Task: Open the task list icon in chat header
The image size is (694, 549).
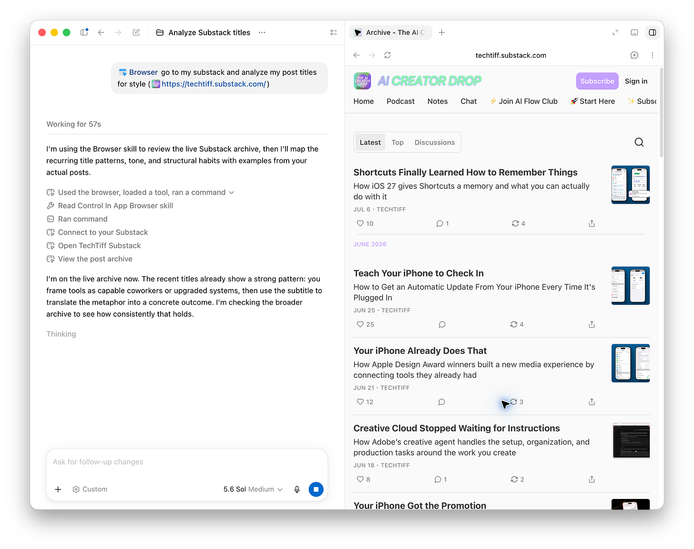Action: [x=334, y=32]
